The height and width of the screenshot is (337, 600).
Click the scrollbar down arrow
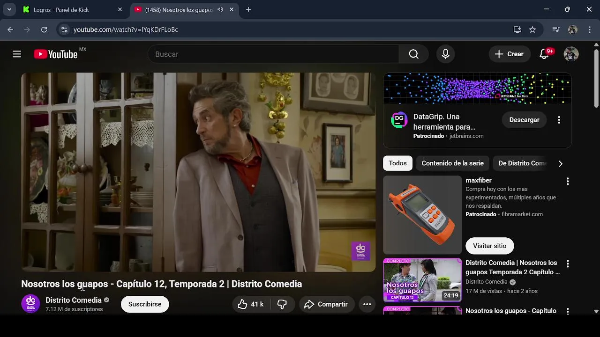[x=596, y=311]
